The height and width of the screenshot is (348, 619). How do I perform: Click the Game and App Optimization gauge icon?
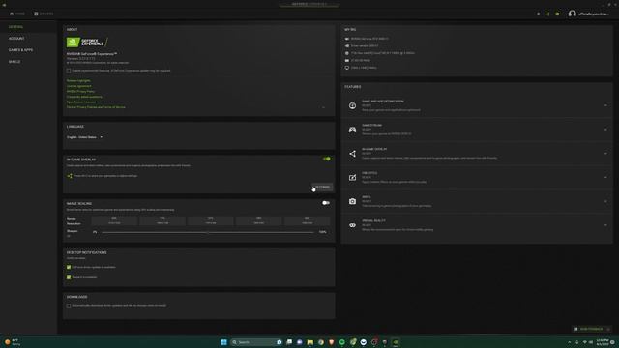(x=352, y=105)
